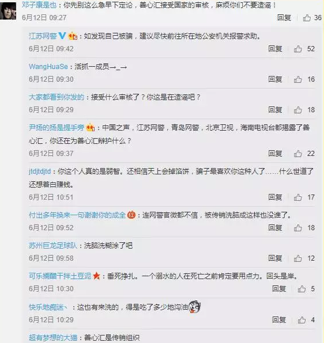
Task: Open jtdjtdjtd's profile
Action: 40,171
